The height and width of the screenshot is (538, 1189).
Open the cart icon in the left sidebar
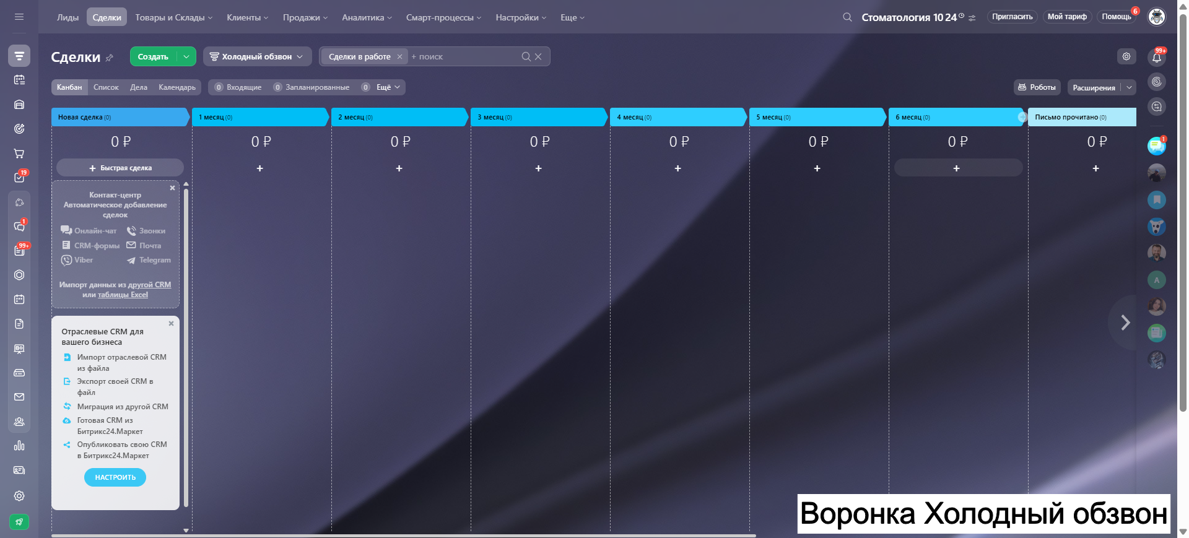[19, 153]
